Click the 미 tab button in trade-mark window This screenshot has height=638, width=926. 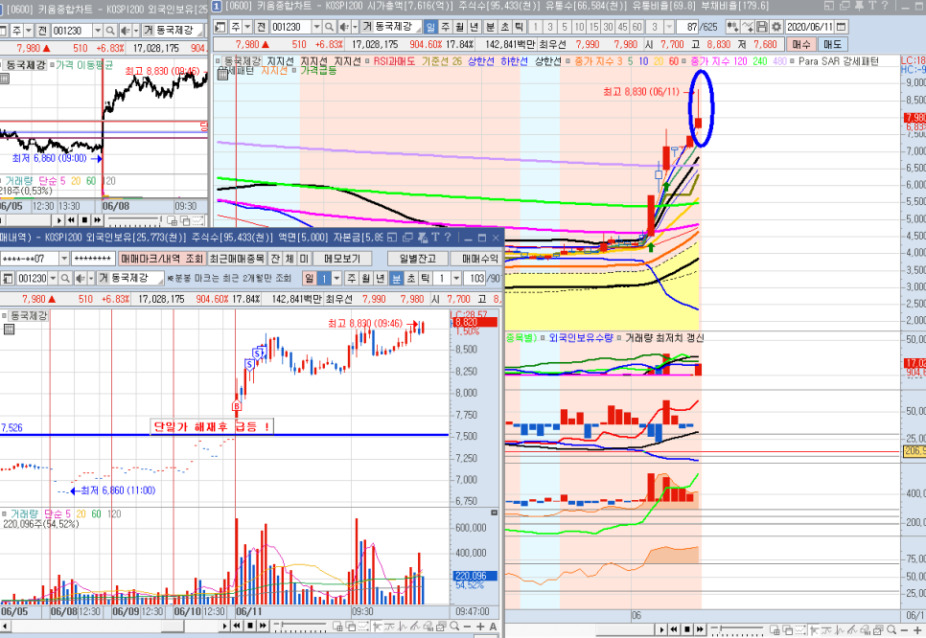pyautogui.click(x=304, y=259)
